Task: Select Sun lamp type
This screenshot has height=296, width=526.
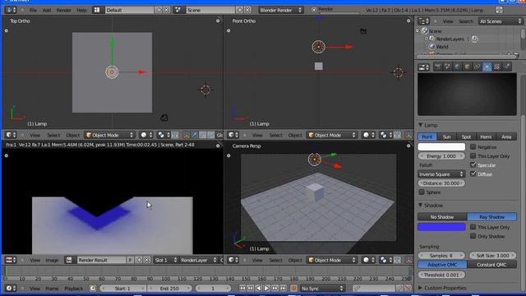Action: tap(446, 136)
